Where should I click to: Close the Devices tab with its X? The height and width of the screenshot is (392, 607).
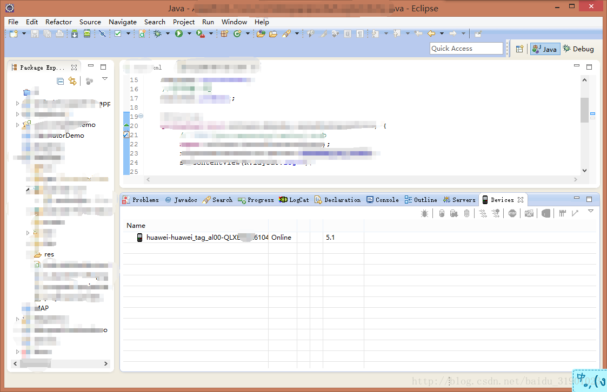click(521, 200)
